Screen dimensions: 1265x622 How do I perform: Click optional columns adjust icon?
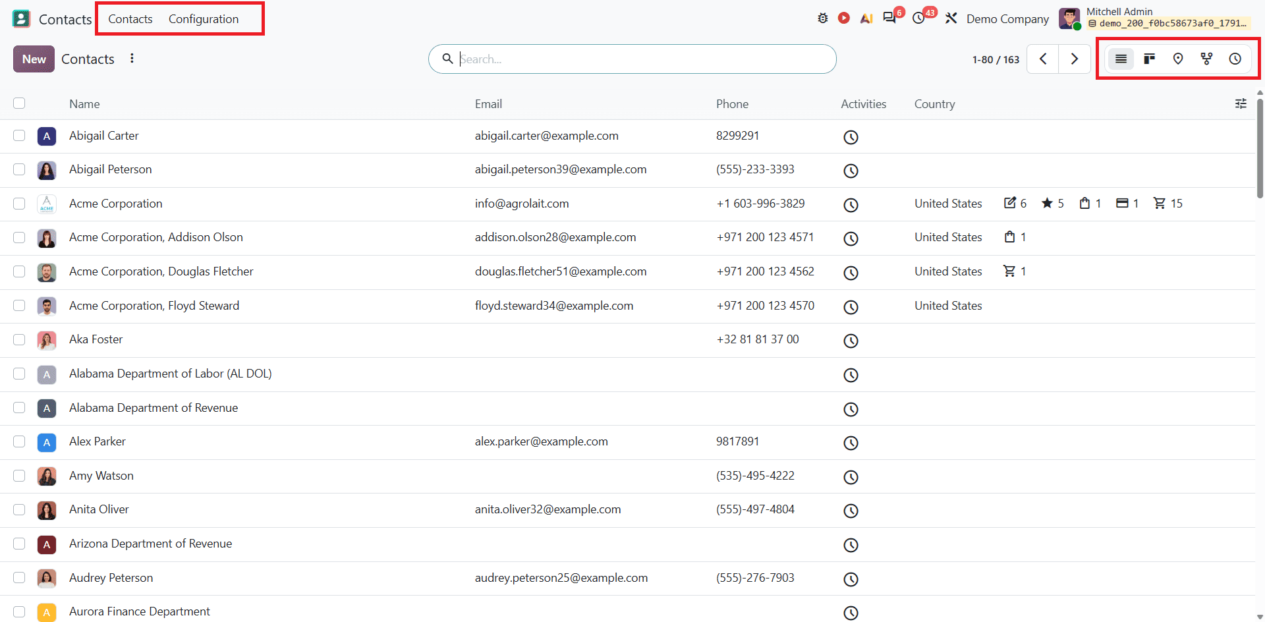pyautogui.click(x=1241, y=103)
